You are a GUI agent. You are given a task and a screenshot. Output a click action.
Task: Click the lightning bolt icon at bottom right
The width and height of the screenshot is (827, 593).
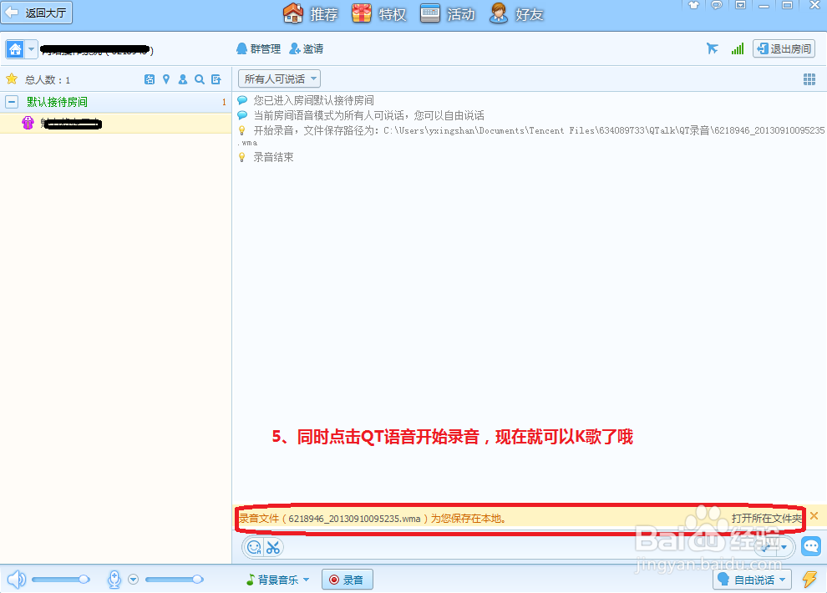[x=809, y=579]
